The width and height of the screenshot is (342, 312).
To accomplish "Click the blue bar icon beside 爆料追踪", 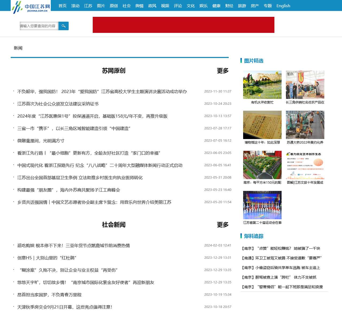I will 241,236.
